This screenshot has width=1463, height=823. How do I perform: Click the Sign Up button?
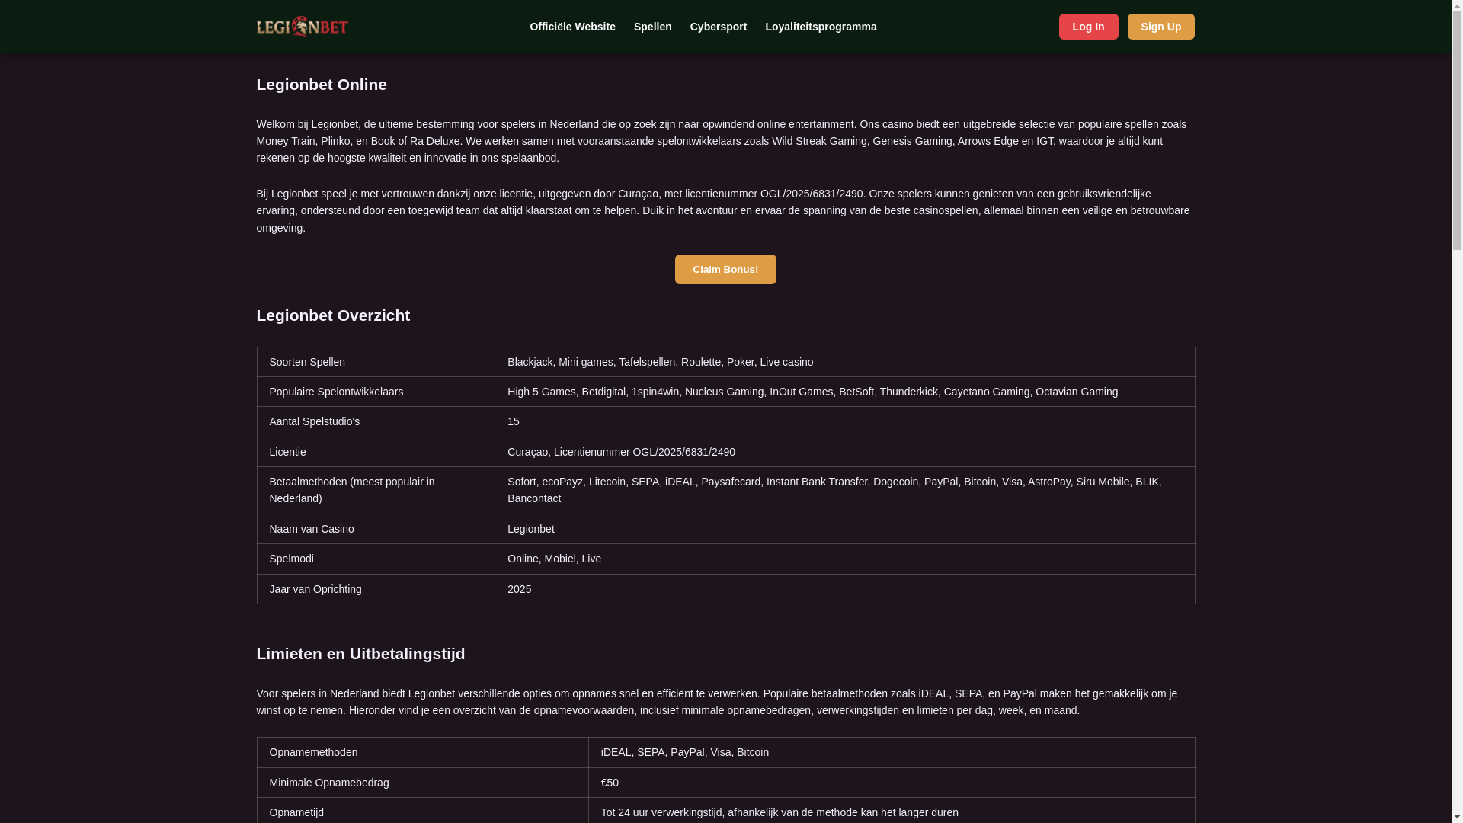click(x=1160, y=27)
